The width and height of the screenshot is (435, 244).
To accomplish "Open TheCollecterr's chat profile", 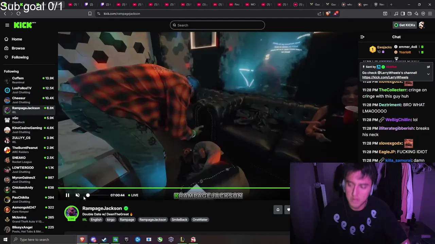I will pyautogui.click(x=393, y=90).
